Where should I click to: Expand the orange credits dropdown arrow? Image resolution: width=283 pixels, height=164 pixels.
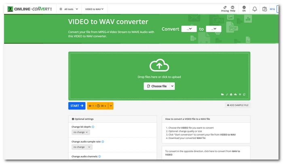[111, 106]
